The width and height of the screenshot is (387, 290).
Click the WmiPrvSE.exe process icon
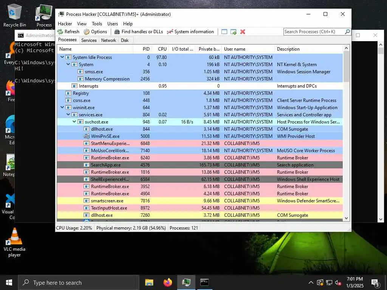pos(87,136)
